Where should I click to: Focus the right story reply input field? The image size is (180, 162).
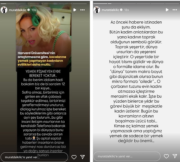point(127,156)
